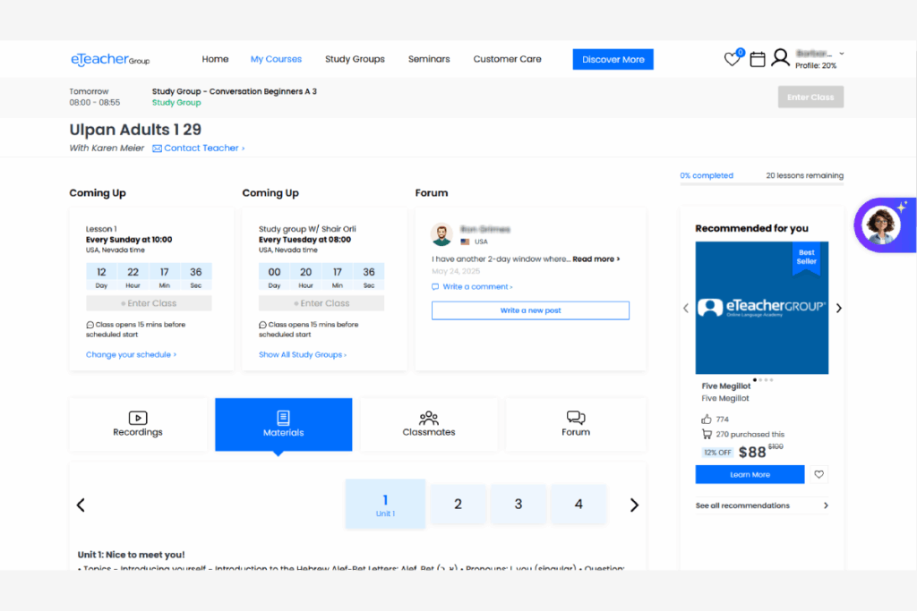
Task: Click Enter Class under Lesson 1
Action: pos(149,303)
